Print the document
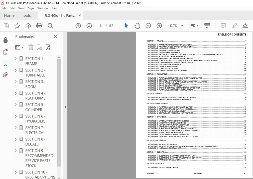Screen dimensions: 253x179 pos(39,26)
